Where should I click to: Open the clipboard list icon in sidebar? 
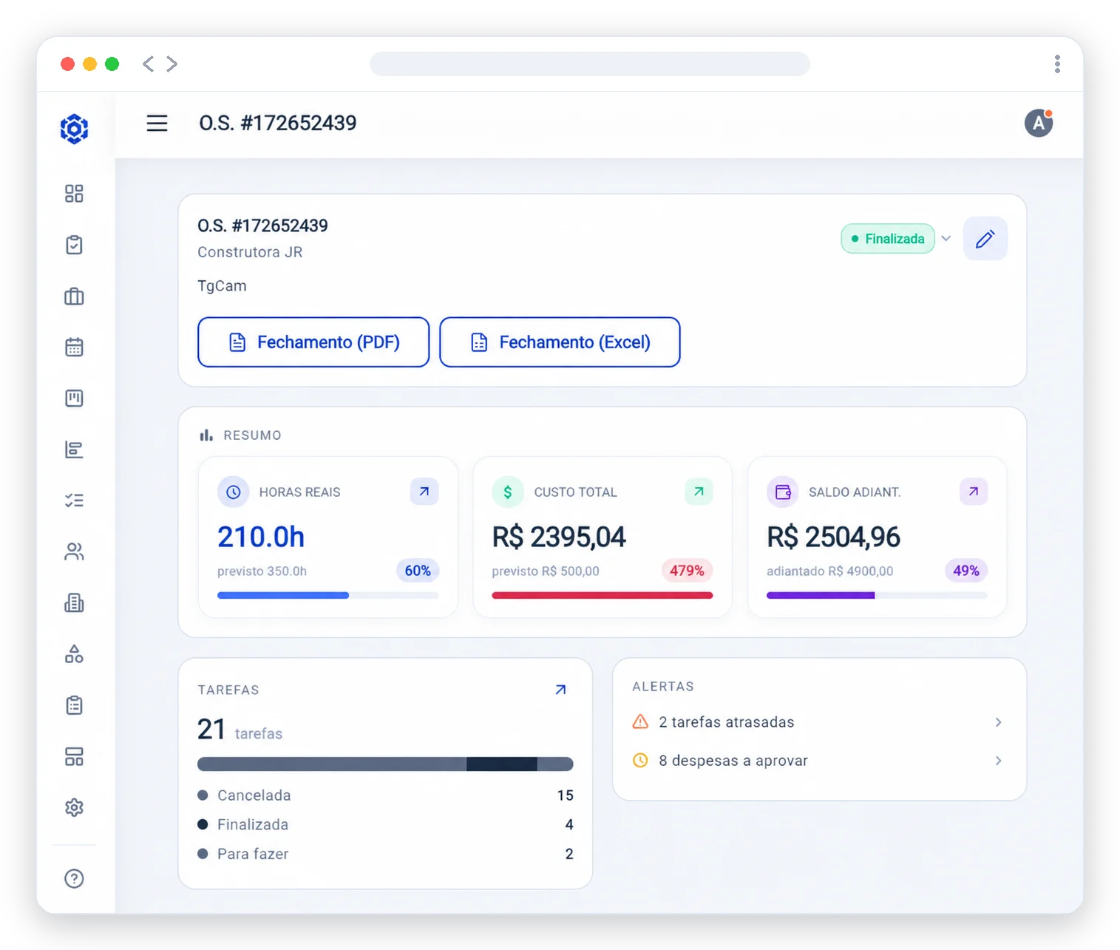coord(74,705)
